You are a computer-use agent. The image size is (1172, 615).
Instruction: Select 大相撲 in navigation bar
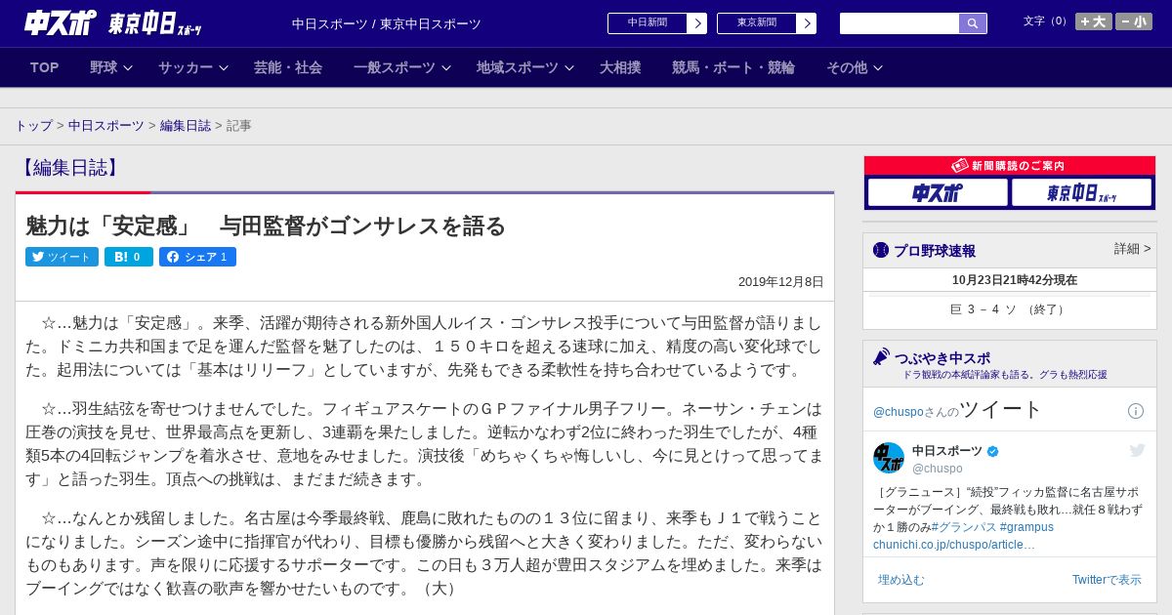[620, 67]
